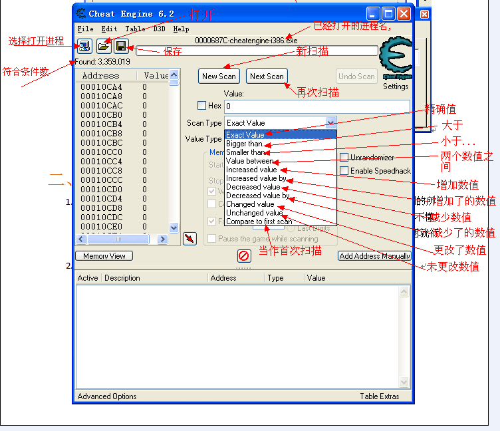
Task: Click the New Scan button
Action: [219, 76]
